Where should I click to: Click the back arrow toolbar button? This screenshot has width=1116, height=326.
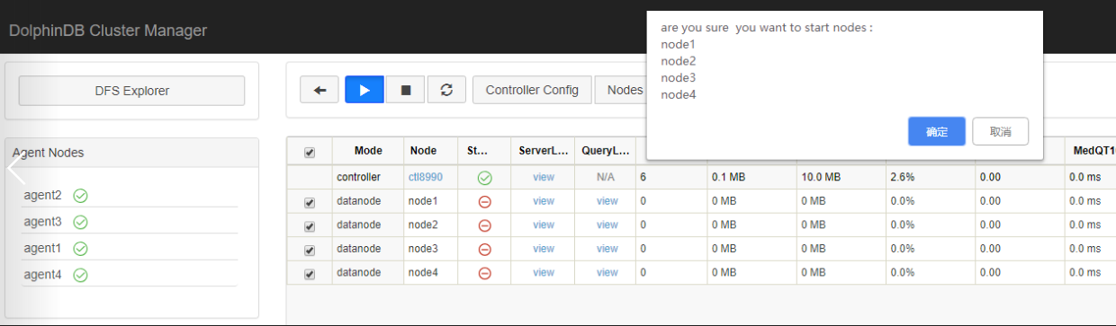(319, 90)
